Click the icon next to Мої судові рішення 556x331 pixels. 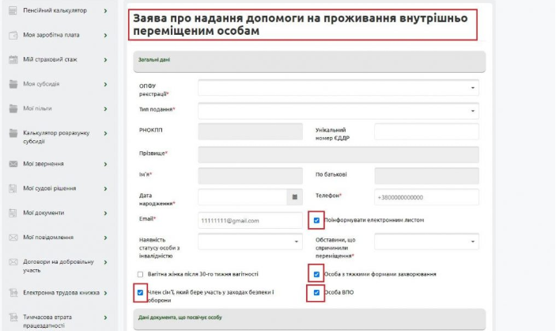click(x=13, y=188)
